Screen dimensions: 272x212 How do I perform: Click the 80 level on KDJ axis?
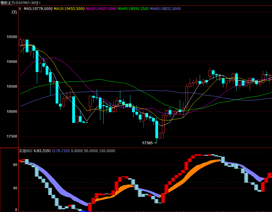coord(15,165)
